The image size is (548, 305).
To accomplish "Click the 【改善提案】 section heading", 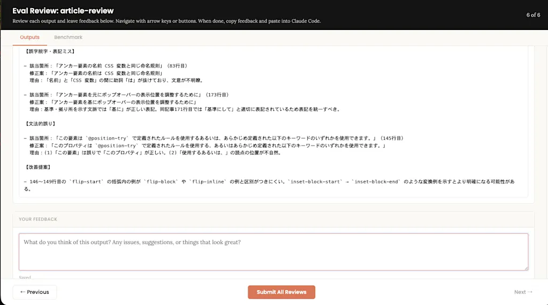I will point(38,167).
